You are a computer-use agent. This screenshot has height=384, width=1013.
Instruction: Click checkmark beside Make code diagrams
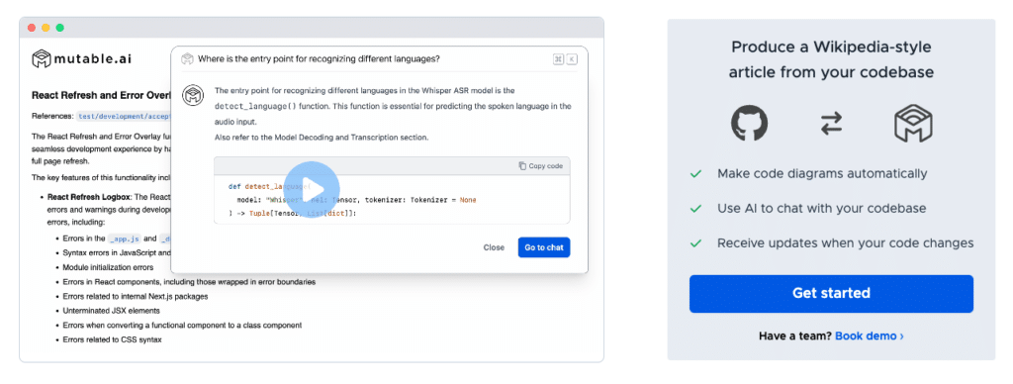click(x=695, y=174)
